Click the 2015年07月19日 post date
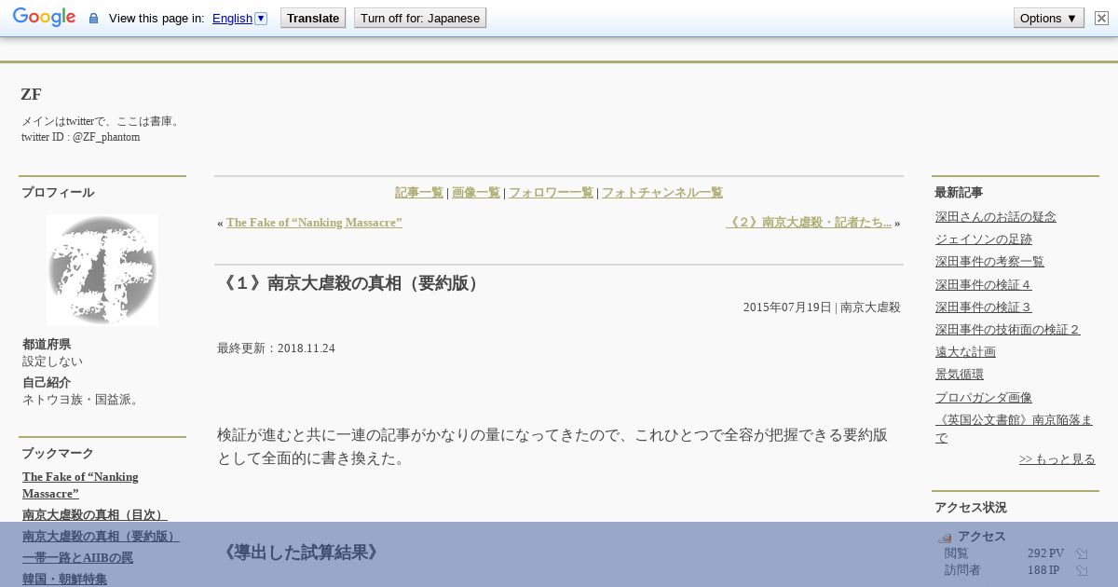 [787, 307]
